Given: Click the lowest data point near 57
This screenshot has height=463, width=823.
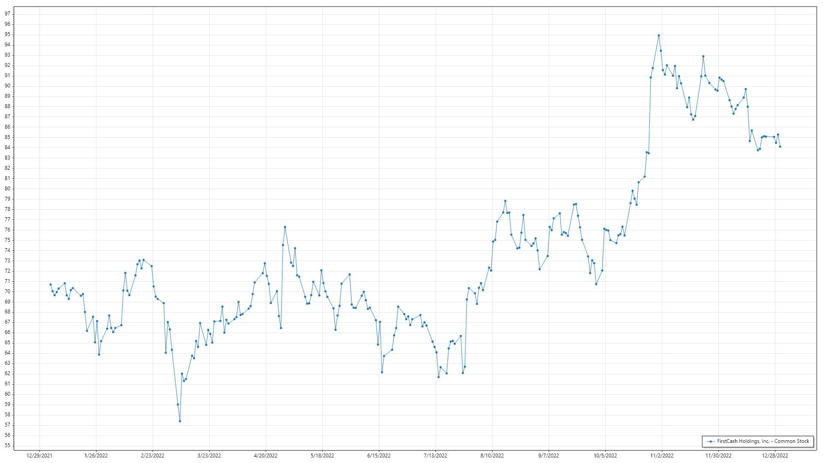Looking at the screenshot, I should (180, 421).
